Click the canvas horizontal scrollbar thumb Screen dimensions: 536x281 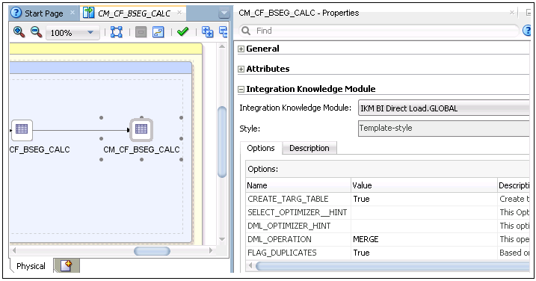(152, 251)
